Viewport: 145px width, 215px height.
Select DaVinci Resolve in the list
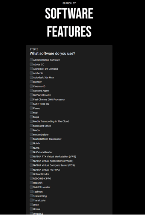[x=31, y=95]
